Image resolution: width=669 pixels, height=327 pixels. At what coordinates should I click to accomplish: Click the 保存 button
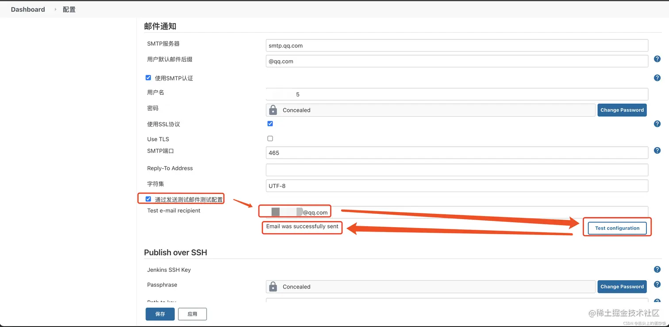pos(160,314)
